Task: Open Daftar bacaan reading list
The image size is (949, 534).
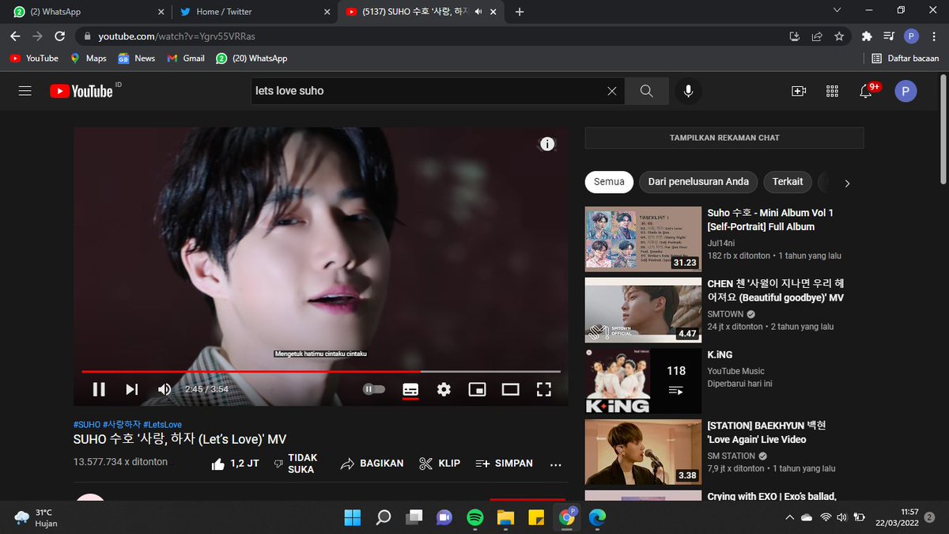Action: click(x=905, y=59)
